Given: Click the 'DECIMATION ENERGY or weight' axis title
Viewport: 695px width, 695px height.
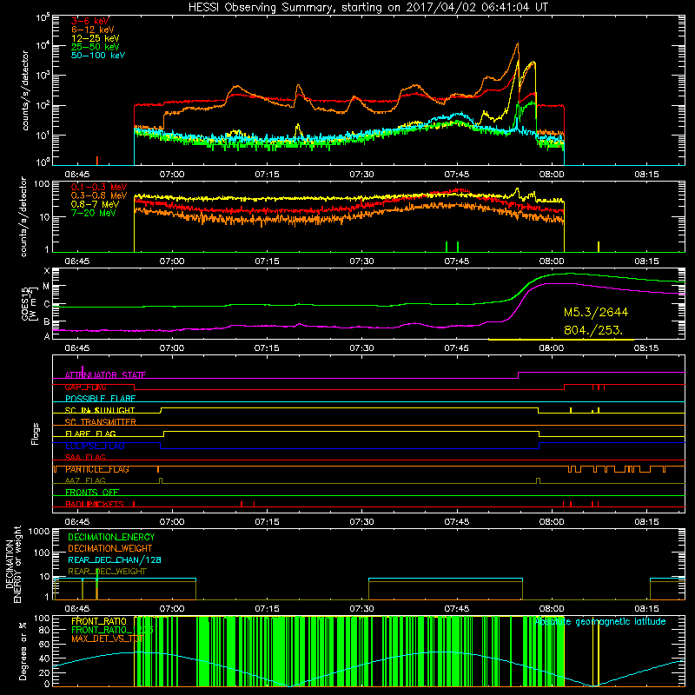Looking at the screenshot, I should (13, 564).
